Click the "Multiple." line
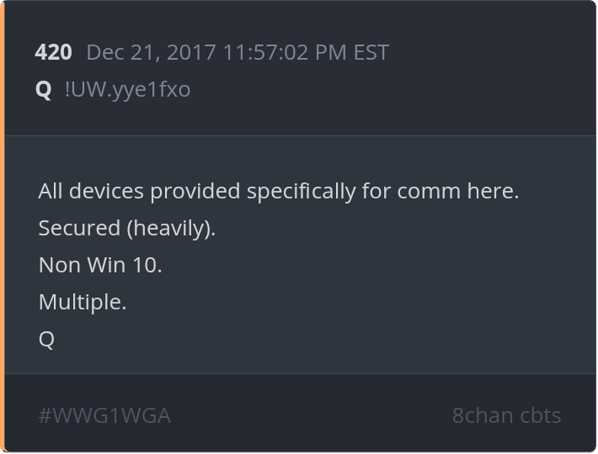Image resolution: width=598 pixels, height=454 pixels. pyautogui.click(x=83, y=302)
